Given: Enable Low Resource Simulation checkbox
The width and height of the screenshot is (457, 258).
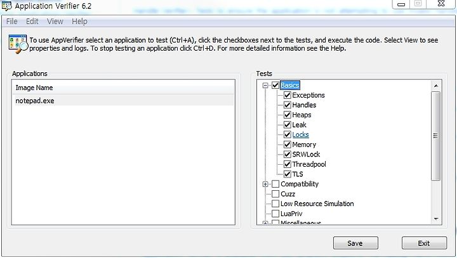Looking at the screenshot, I should (275, 204).
